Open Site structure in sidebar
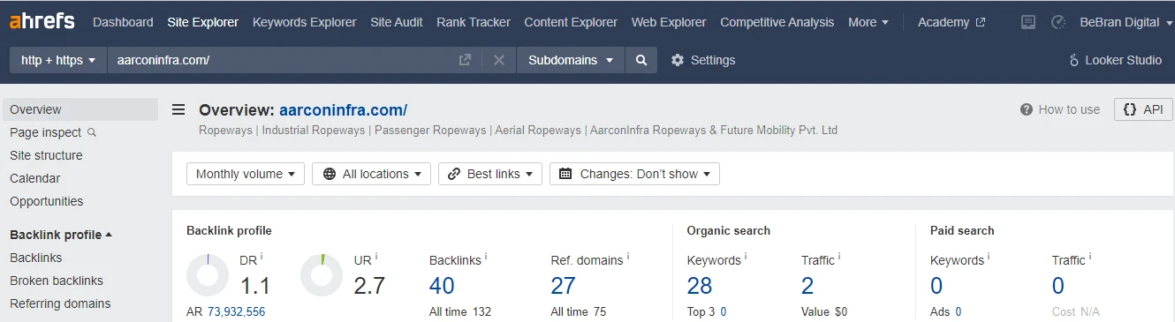The image size is (1175, 322). click(x=46, y=155)
